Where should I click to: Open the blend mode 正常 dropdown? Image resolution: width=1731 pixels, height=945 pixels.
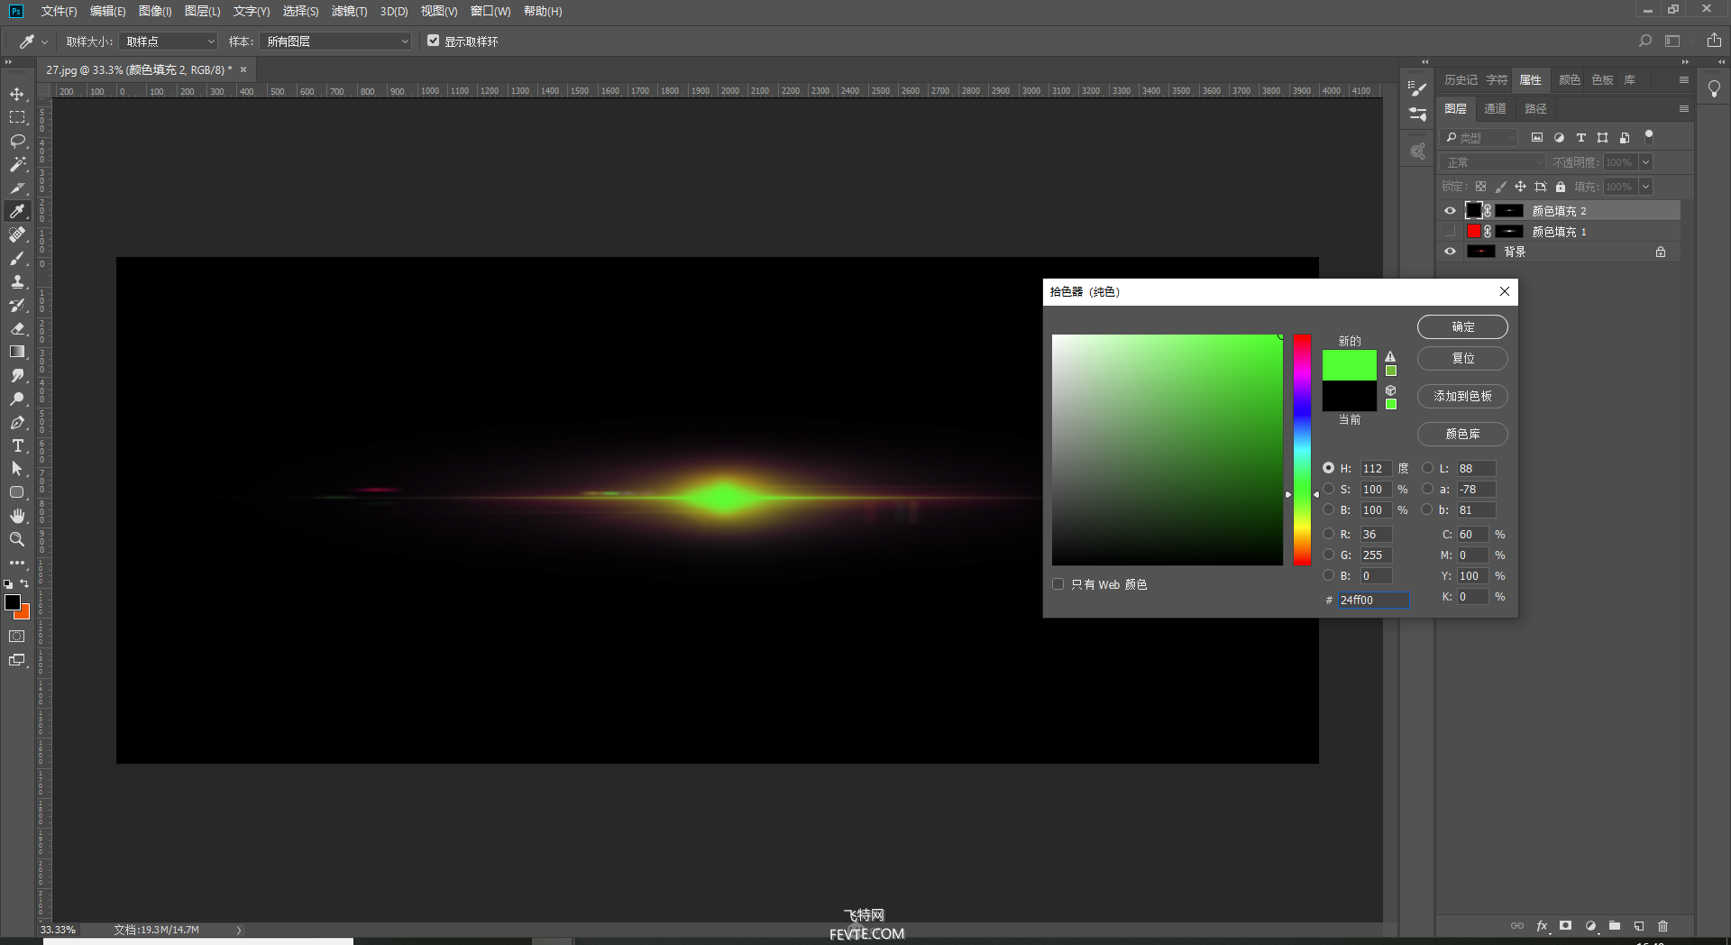point(1494,162)
